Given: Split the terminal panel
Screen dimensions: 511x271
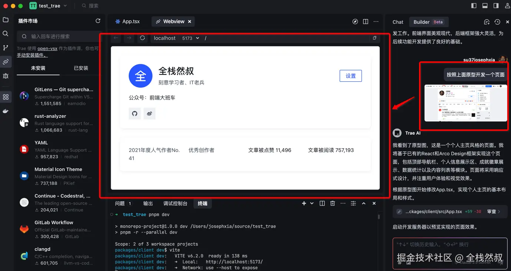Looking at the screenshot, I should [322, 203].
